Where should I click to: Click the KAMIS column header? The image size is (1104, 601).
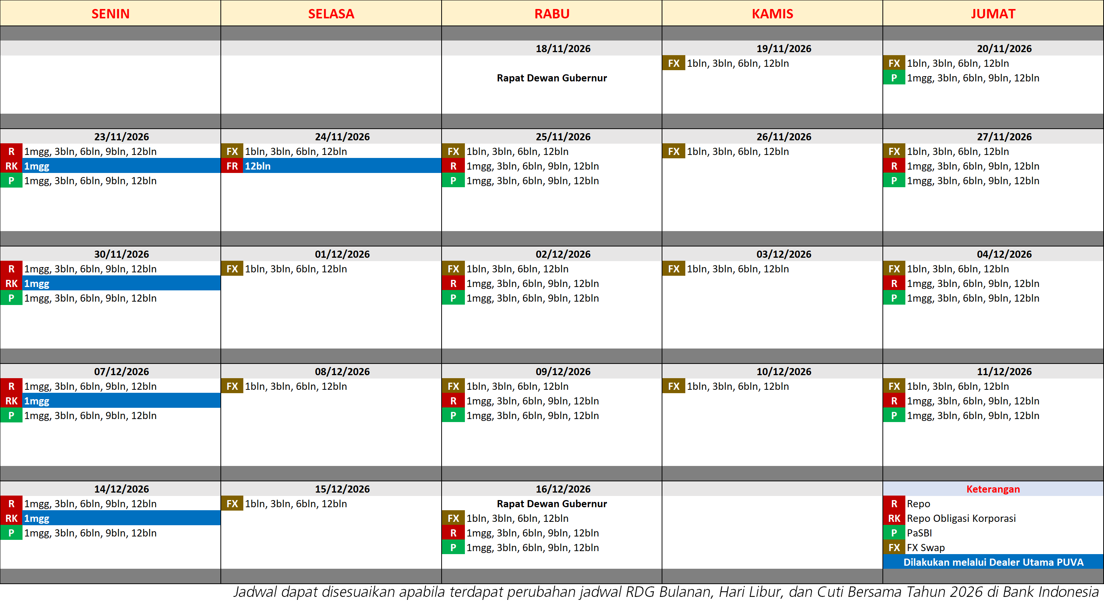coord(772,13)
